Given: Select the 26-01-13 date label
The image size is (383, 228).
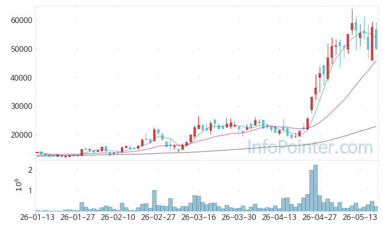Looking at the screenshot, I should pos(37,217).
